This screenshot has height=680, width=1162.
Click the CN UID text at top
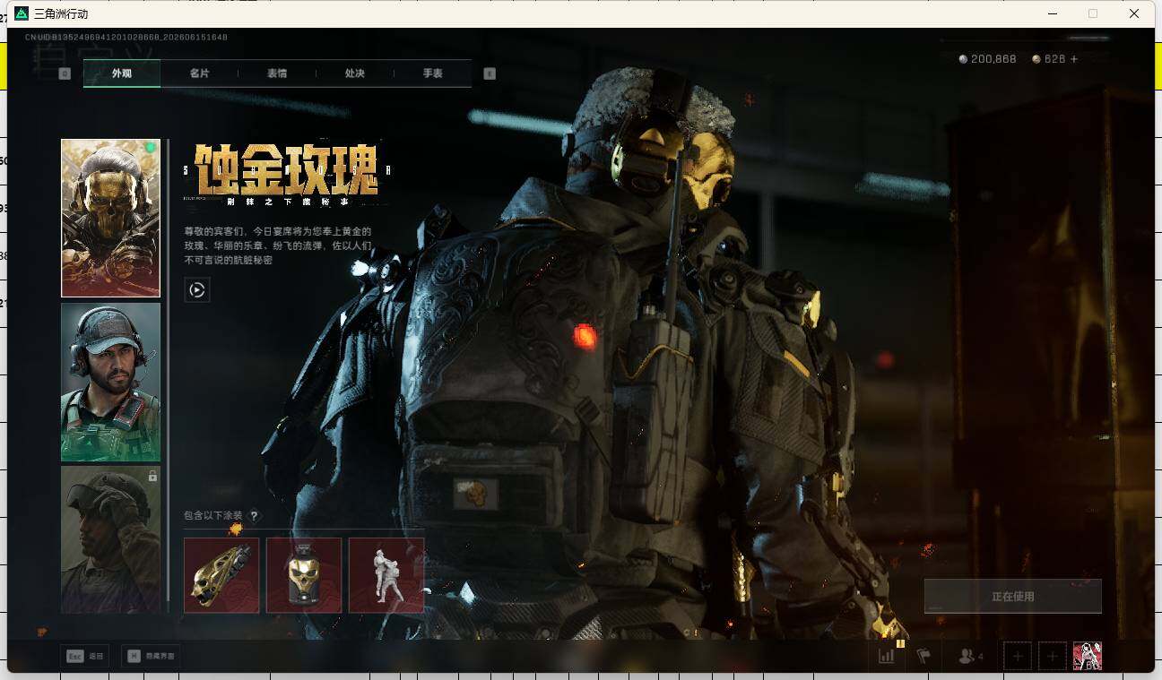pos(126,38)
